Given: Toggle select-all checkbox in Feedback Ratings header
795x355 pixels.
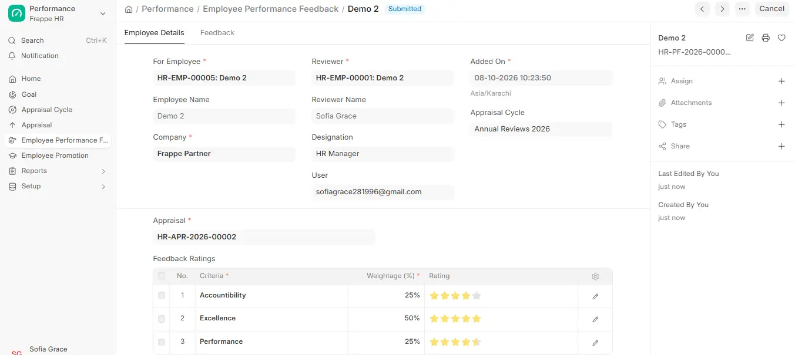Looking at the screenshot, I should pyautogui.click(x=162, y=276).
